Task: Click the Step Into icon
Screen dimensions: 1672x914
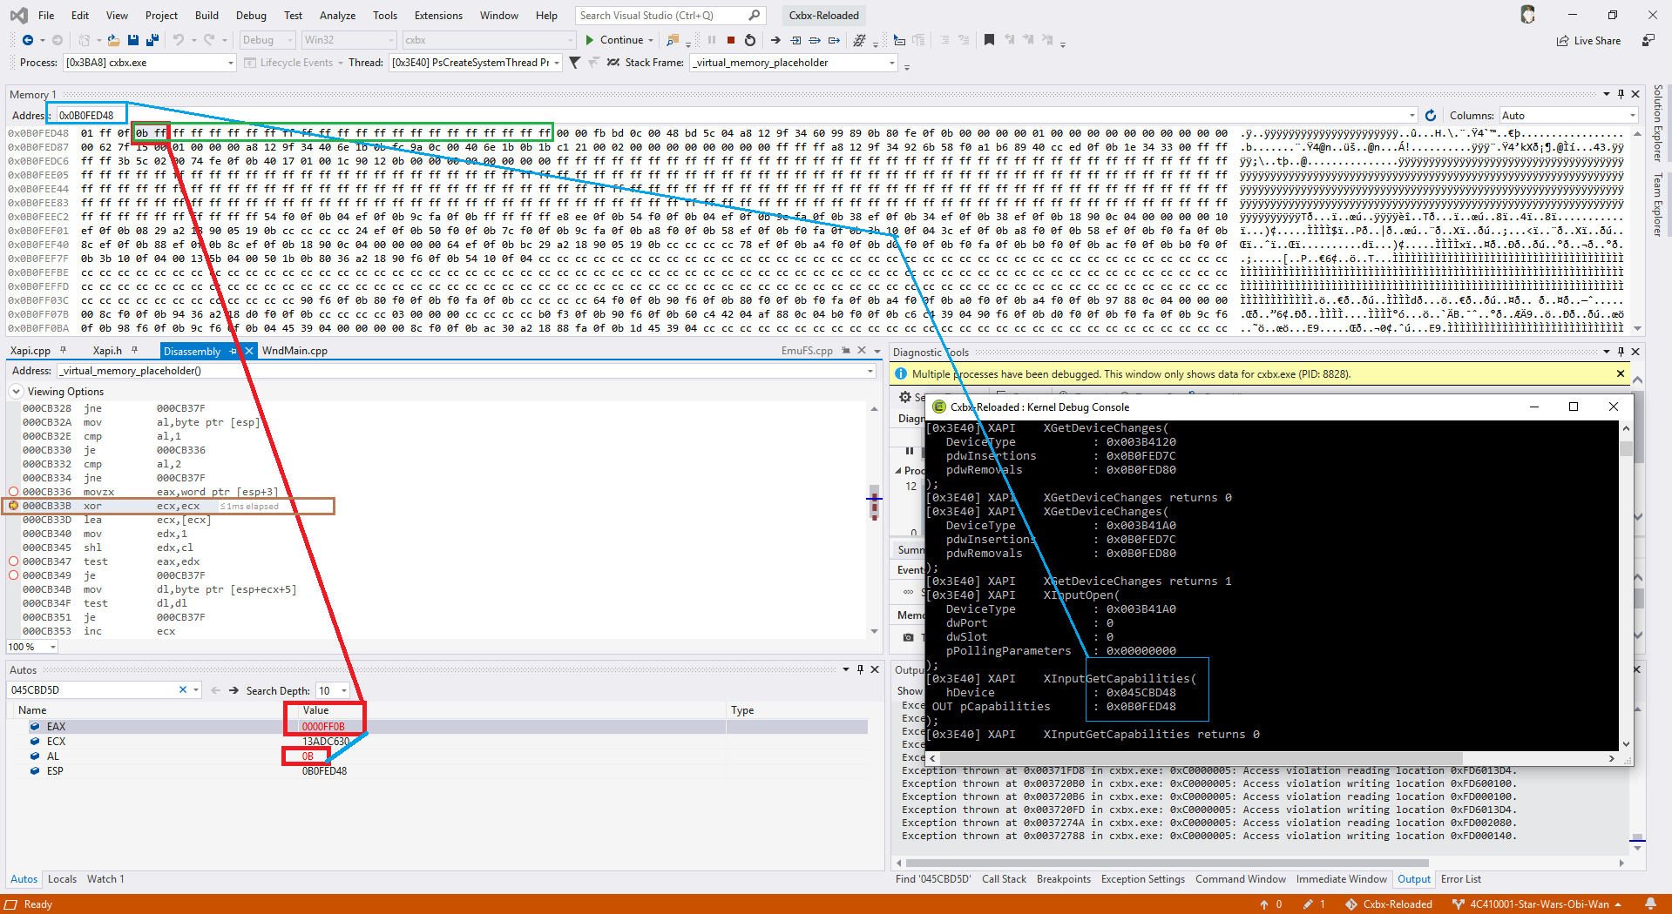Action: pyautogui.click(x=795, y=40)
